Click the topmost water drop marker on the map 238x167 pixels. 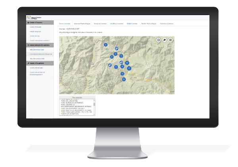pos(116,49)
